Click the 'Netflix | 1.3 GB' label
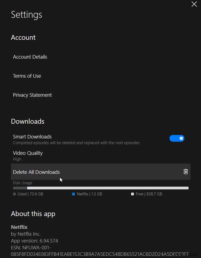This screenshot has height=258, width=201. [89, 194]
